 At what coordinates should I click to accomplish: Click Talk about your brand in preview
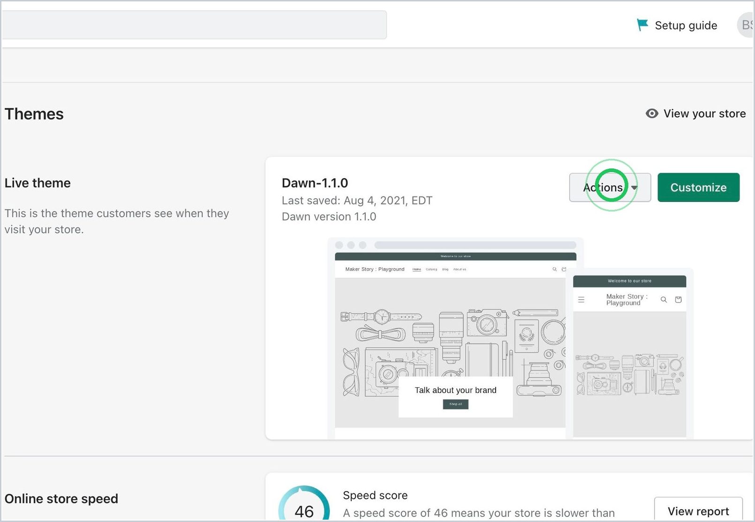[455, 390]
